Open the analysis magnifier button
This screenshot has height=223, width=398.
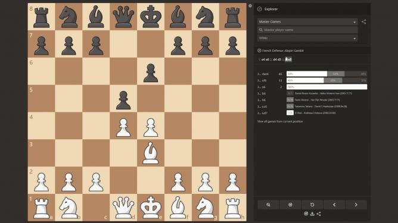[x=268, y=205]
